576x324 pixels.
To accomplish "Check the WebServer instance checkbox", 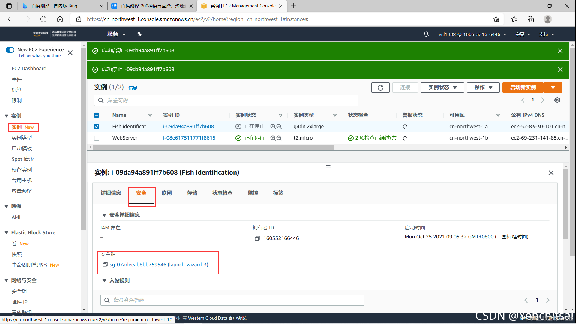I will tap(97, 138).
